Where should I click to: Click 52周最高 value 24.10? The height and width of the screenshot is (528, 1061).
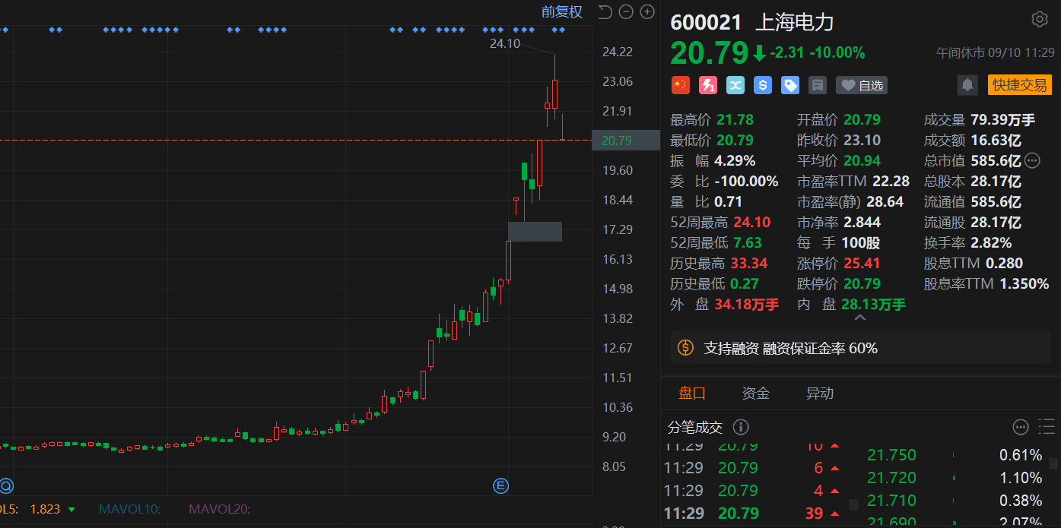point(751,222)
